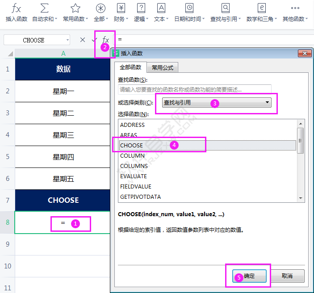Click the 确定 button
The width and height of the screenshot is (314, 293).
click(x=249, y=276)
